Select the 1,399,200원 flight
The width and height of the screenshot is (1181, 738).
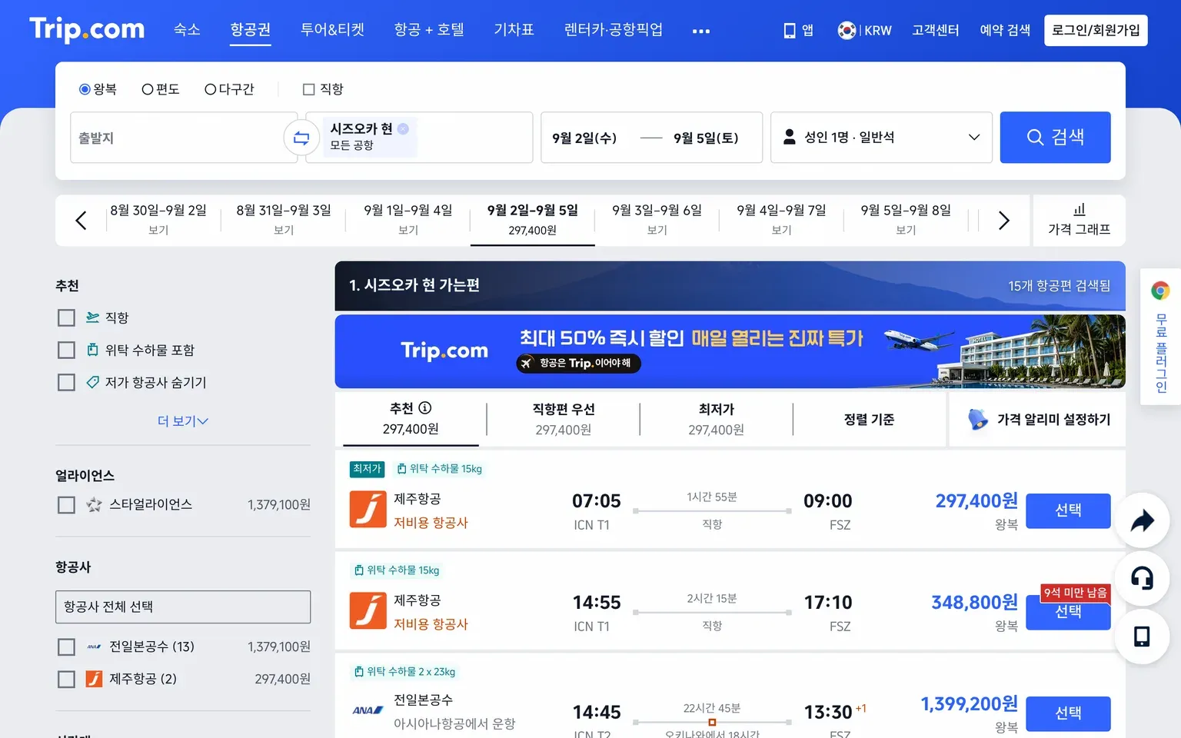point(1068,713)
